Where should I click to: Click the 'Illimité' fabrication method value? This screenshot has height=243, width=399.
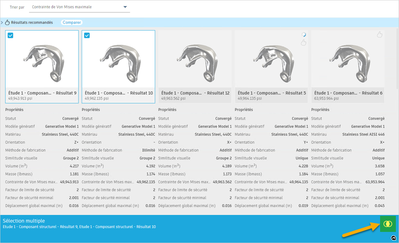pos(149,150)
